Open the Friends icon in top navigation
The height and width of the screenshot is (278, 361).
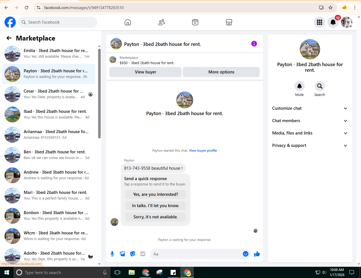point(162,22)
